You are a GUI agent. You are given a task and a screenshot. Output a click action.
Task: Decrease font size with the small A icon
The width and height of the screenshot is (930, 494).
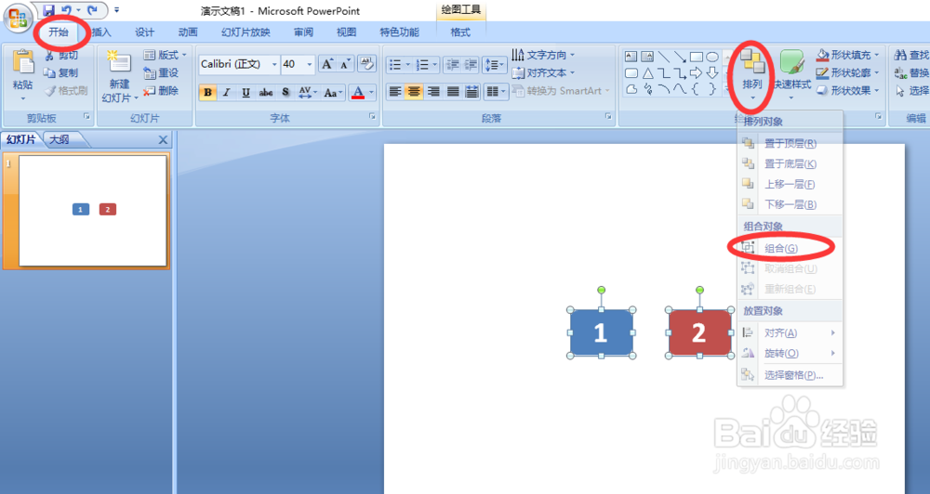coord(345,64)
